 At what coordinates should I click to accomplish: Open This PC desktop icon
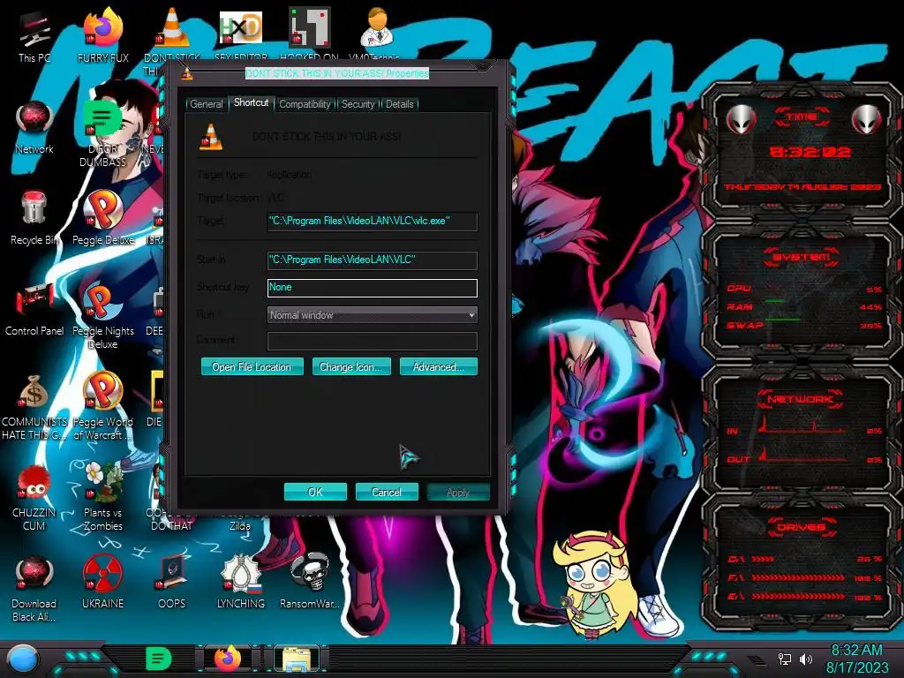(34, 36)
